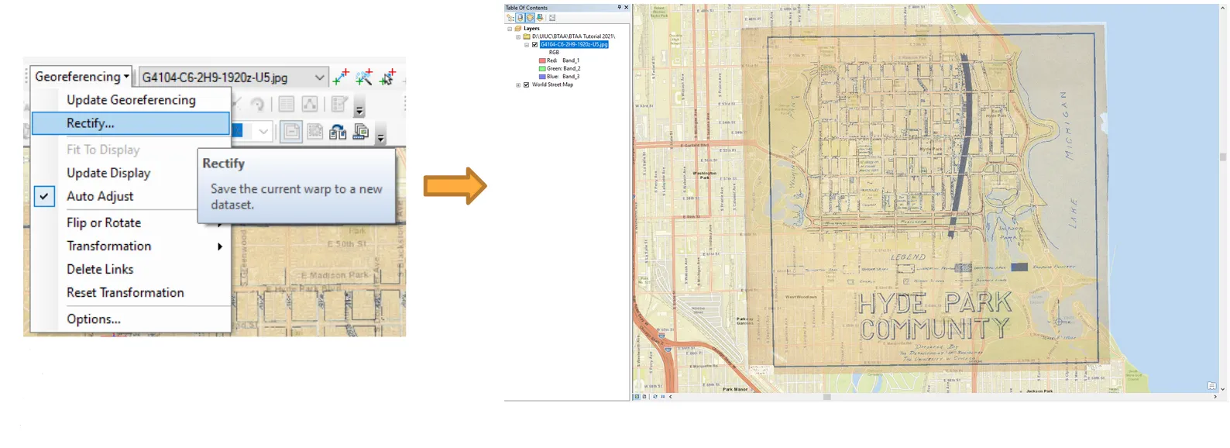1230x448 pixels.
Task: Switch Table of Contents to List By Source
Action: point(521,18)
